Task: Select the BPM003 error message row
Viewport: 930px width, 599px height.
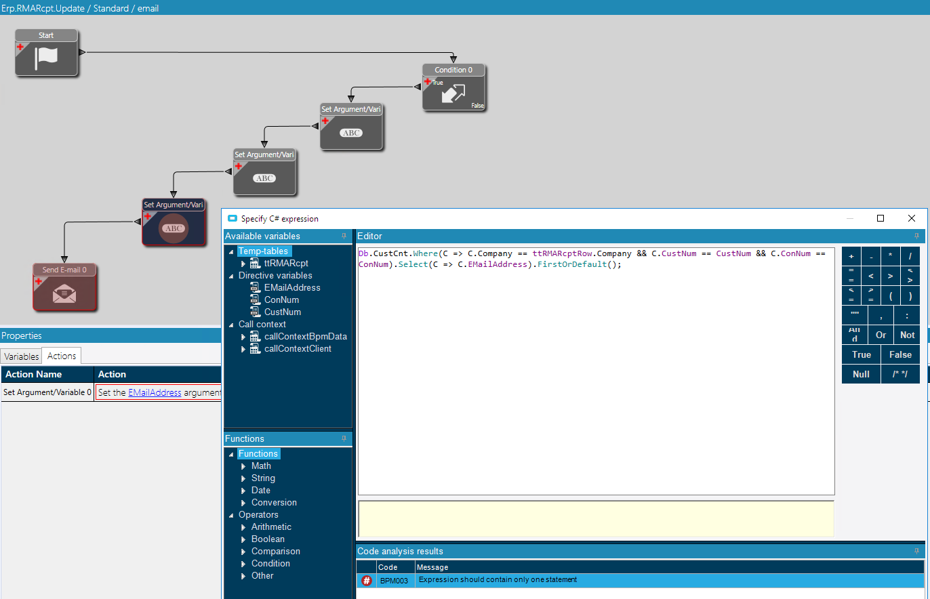Action: click(641, 581)
